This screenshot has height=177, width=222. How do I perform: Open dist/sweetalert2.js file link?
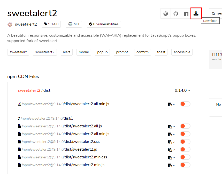(59, 149)
